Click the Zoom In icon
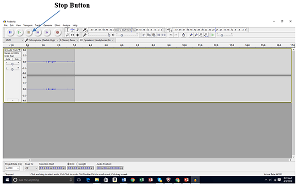The image size is (297, 185). point(191,35)
